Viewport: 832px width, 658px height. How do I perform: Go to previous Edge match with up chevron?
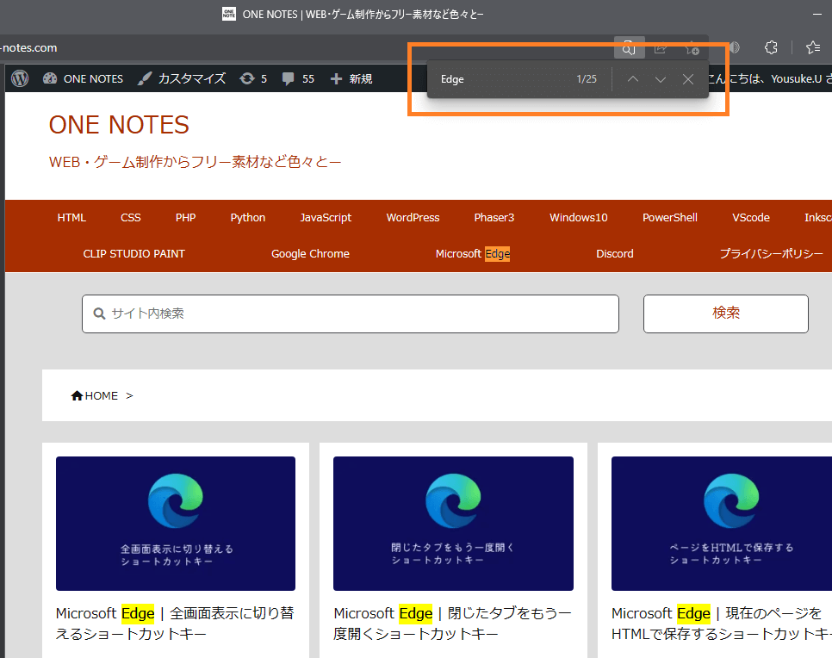click(632, 78)
